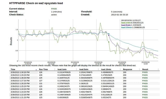Select row 2/26/2013 1:22:20 PM
The height and width of the screenshot is (99, 166).
point(85,95)
